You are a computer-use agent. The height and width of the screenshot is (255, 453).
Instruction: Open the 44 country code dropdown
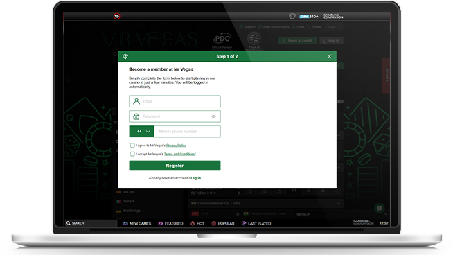(x=142, y=131)
